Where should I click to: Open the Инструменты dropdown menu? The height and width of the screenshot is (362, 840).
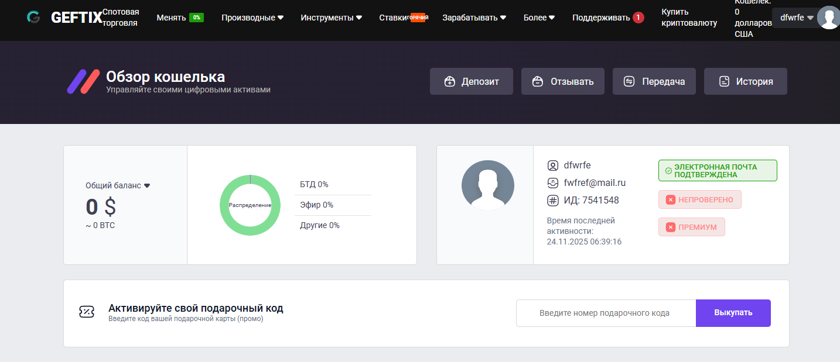[331, 18]
